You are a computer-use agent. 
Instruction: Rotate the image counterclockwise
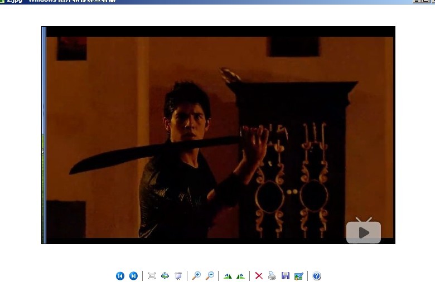(x=240, y=276)
